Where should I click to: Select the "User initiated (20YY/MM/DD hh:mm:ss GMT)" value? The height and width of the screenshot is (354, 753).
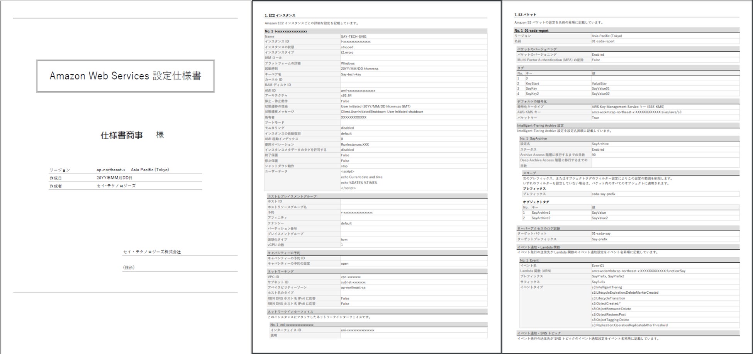point(376,106)
